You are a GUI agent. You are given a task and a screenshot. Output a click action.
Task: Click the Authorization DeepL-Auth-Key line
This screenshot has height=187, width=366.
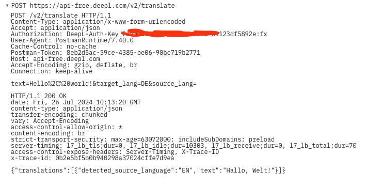pos(139,34)
